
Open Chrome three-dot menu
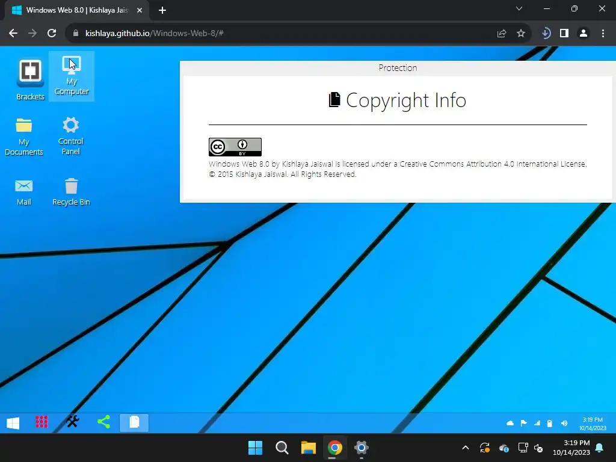[x=603, y=34]
